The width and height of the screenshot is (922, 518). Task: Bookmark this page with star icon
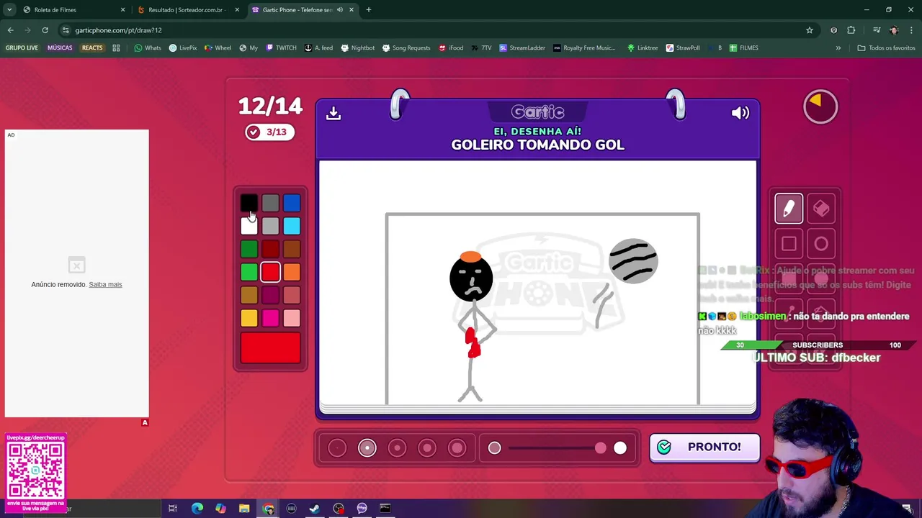(810, 30)
